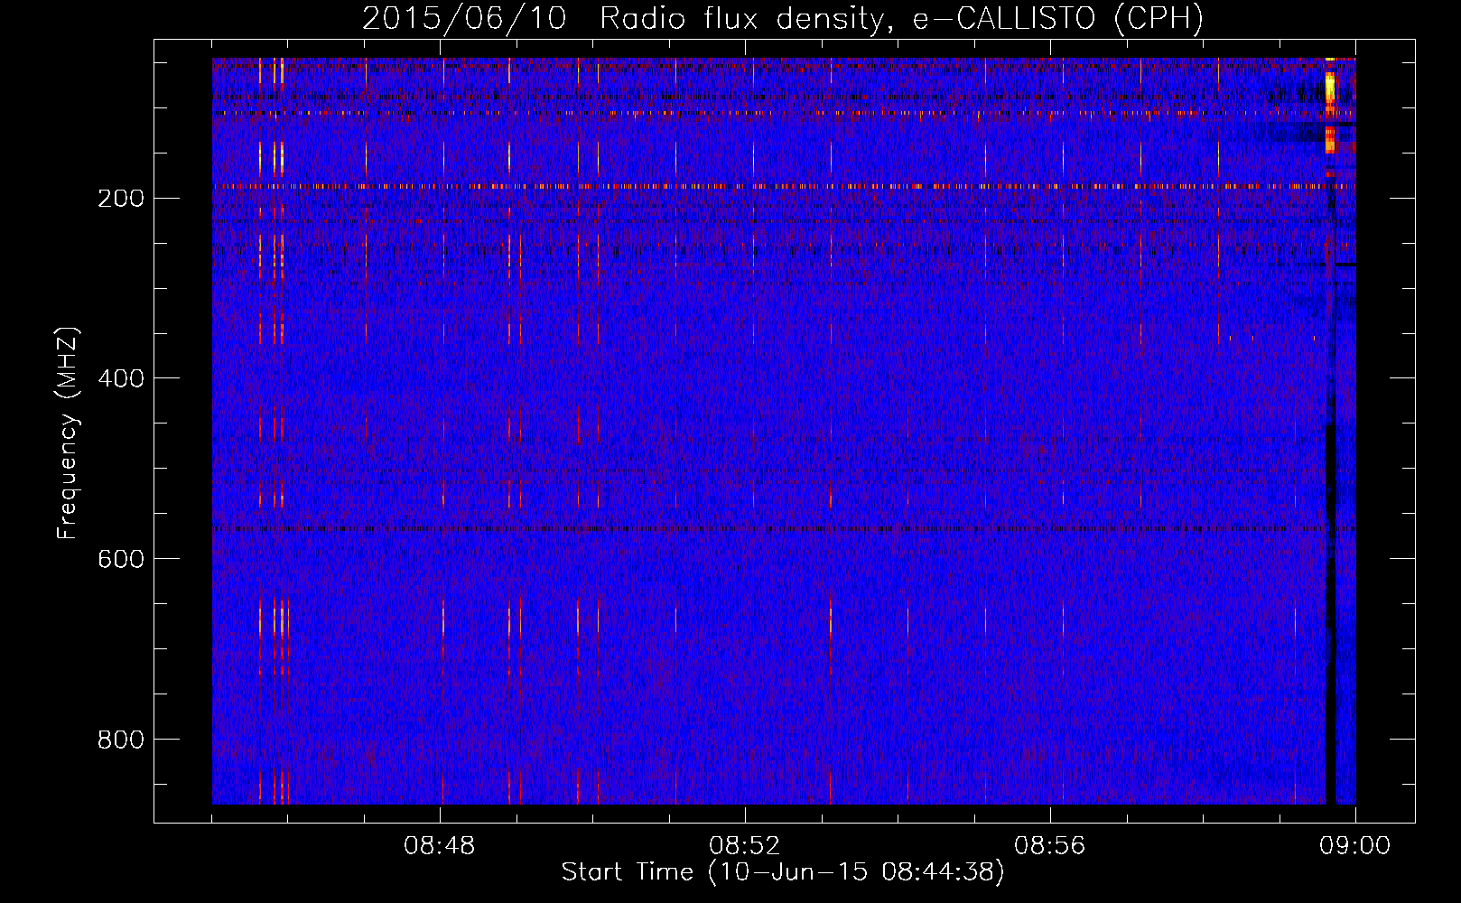This screenshot has width=1461, height=903.
Task: Click the 08:56 time tick label
Action: 1050,846
